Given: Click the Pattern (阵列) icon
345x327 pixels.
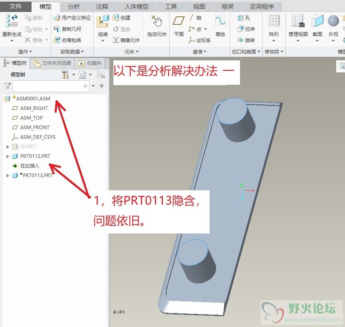Looking at the screenshot, I should (274, 21).
